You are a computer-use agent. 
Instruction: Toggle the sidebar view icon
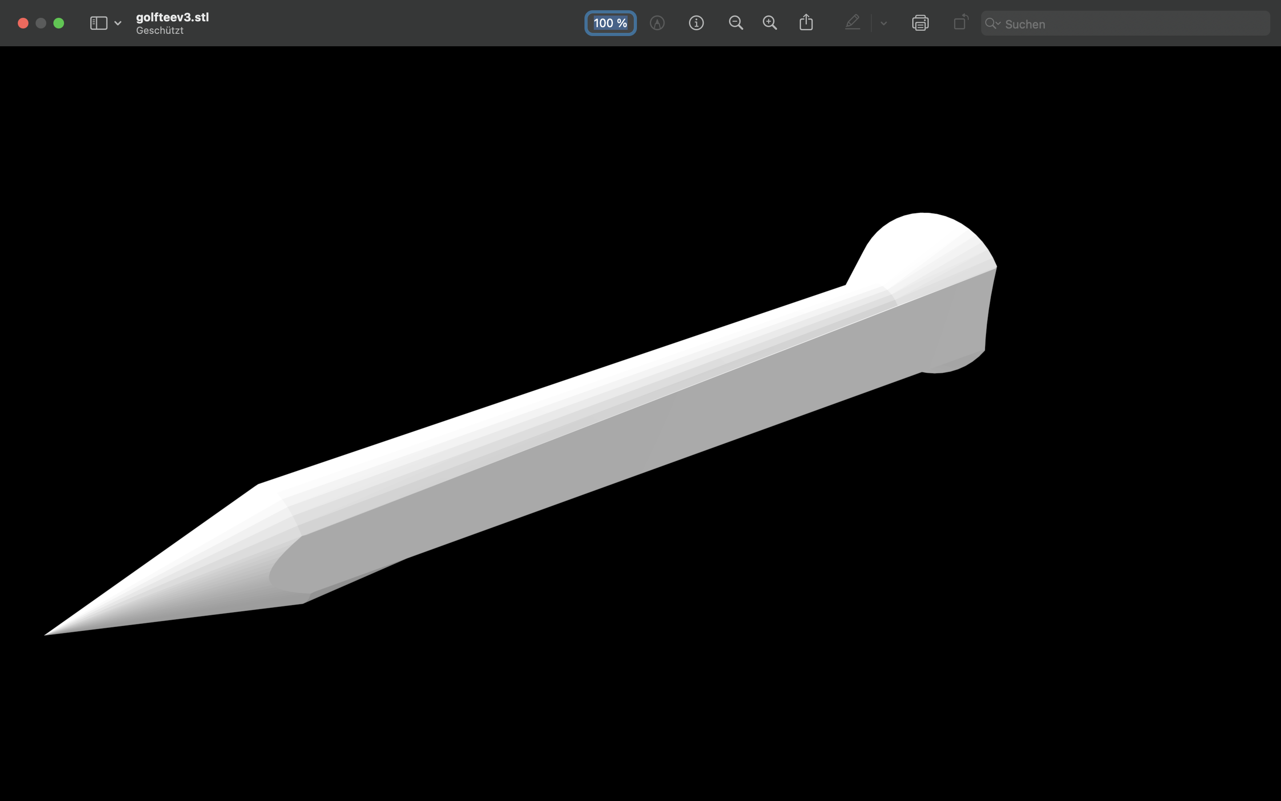point(98,23)
